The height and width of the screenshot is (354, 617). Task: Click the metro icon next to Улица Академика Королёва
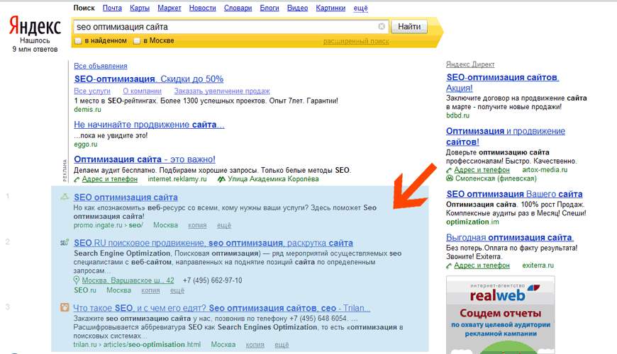coord(221,179)
